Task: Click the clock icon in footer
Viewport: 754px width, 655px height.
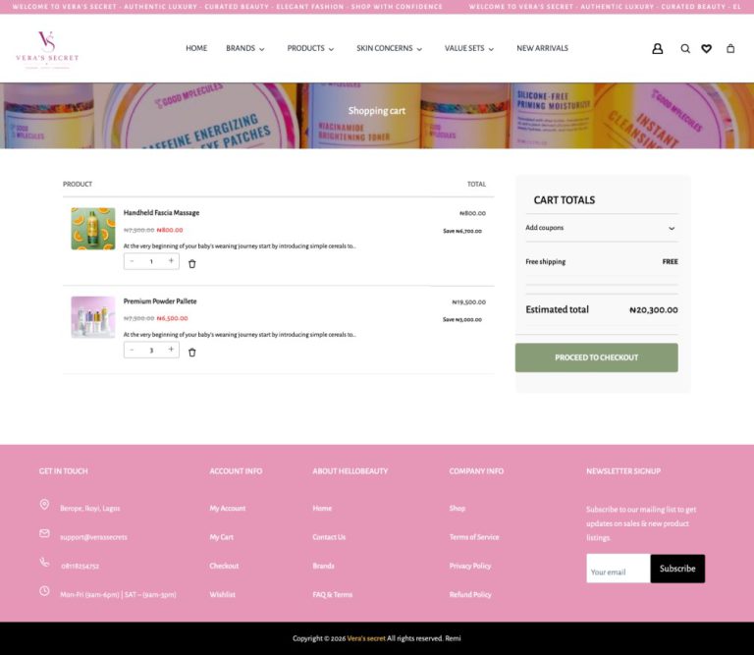Action: 44,590
